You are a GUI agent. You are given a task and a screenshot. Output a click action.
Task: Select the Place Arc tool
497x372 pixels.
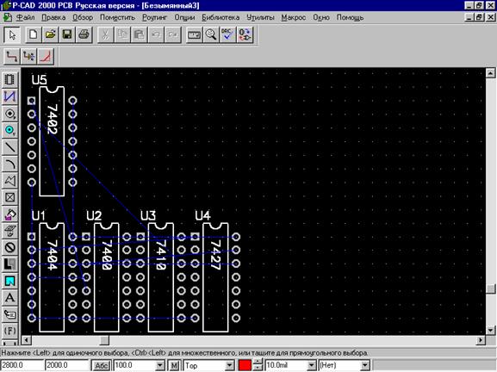(x=9, y=164)
